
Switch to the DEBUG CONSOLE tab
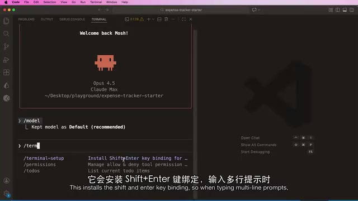[x=72, y=20]
